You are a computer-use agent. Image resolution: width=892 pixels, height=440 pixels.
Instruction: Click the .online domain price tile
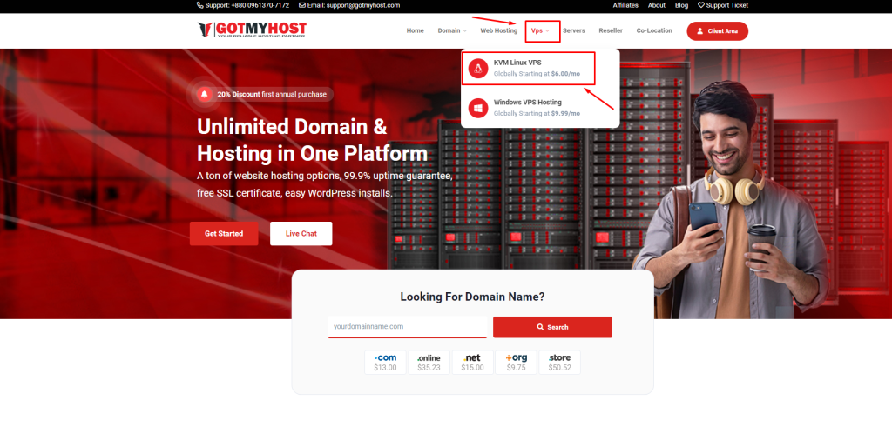click(x=429, y=363)
